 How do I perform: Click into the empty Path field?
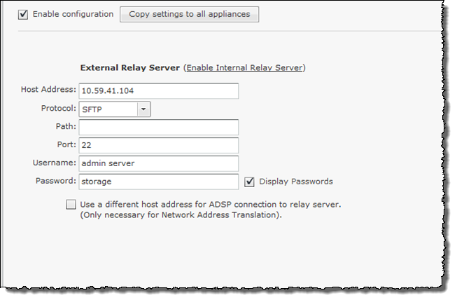pos(159,127)
